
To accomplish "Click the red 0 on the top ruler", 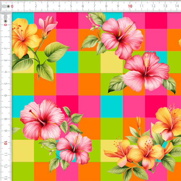I will [x=12, y=6].
